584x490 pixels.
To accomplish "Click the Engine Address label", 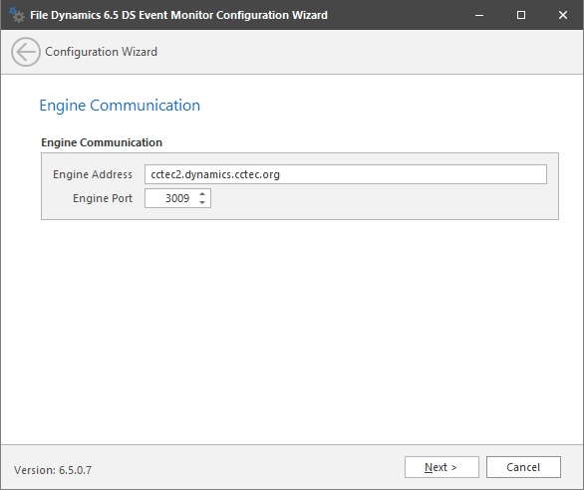I will pos(93,174).
